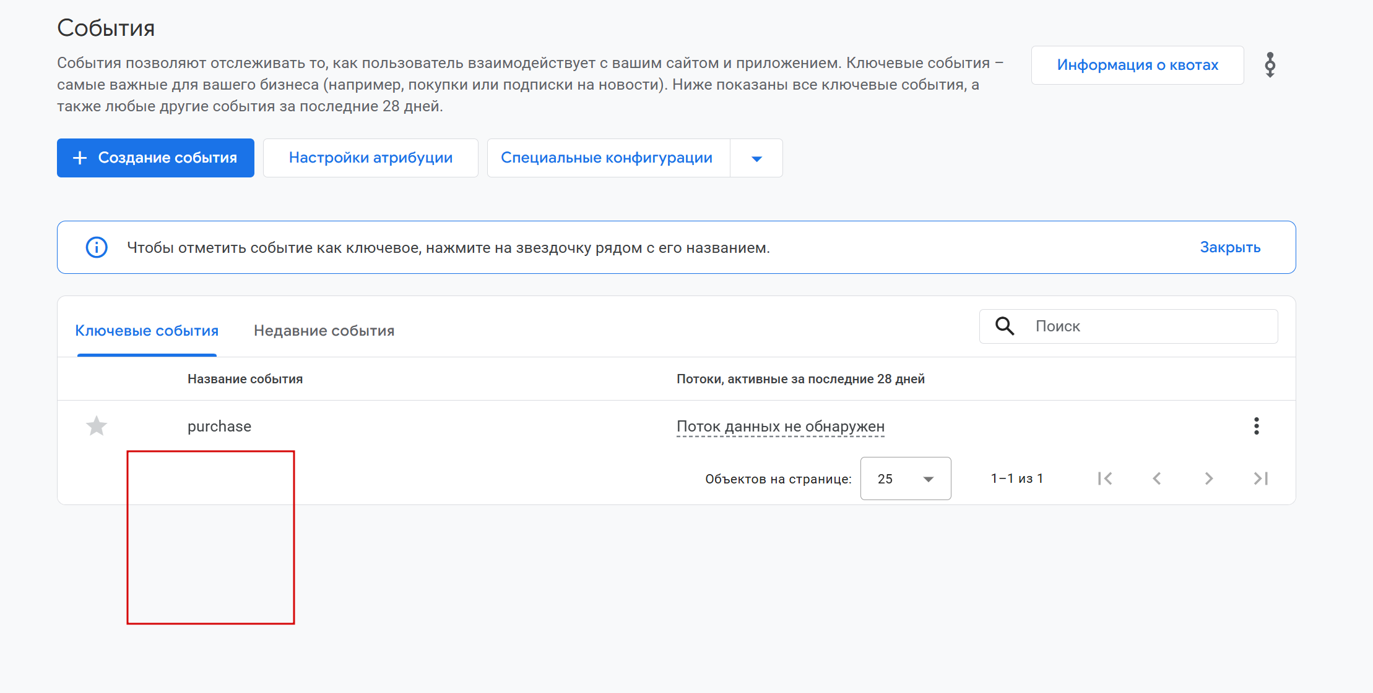Switch to Недавние события tab
The width and height of the screenshot is (1373, 693).
pos(324,331)
